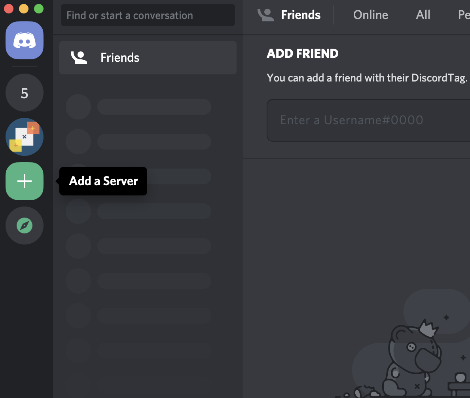Open the Pending friend requests tab
470x398 pixels.
464,15
